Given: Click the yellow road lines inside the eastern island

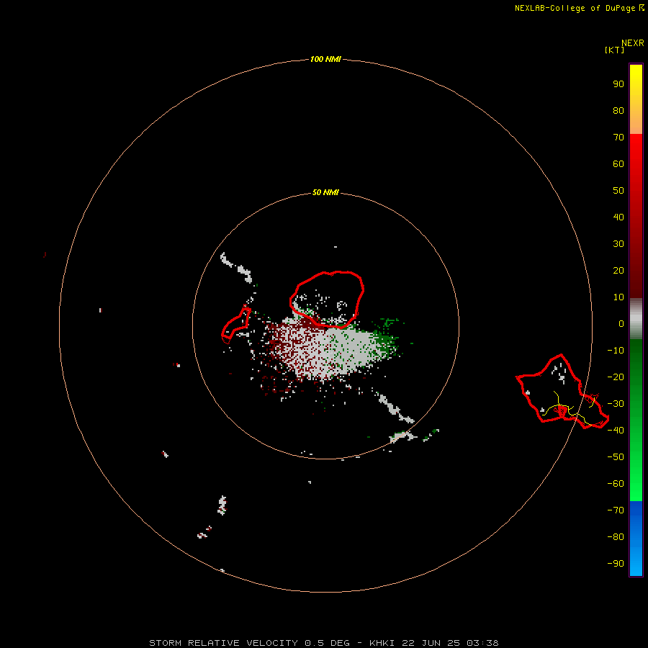Looking at the screenshot, I should (570, 409).
